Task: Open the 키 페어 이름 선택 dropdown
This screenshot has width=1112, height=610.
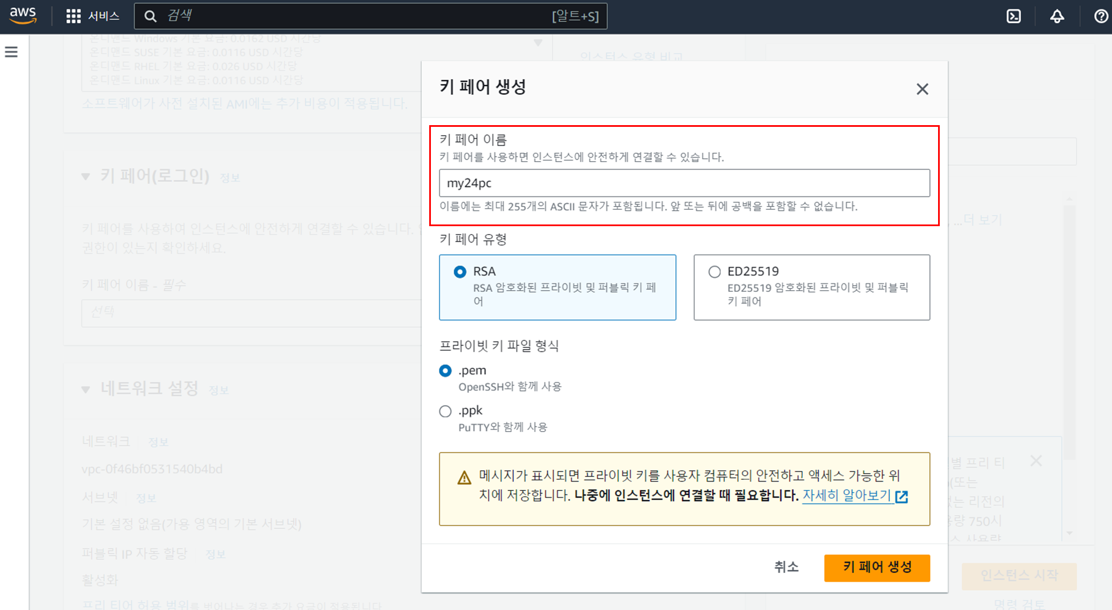Action: pos(252,313)
